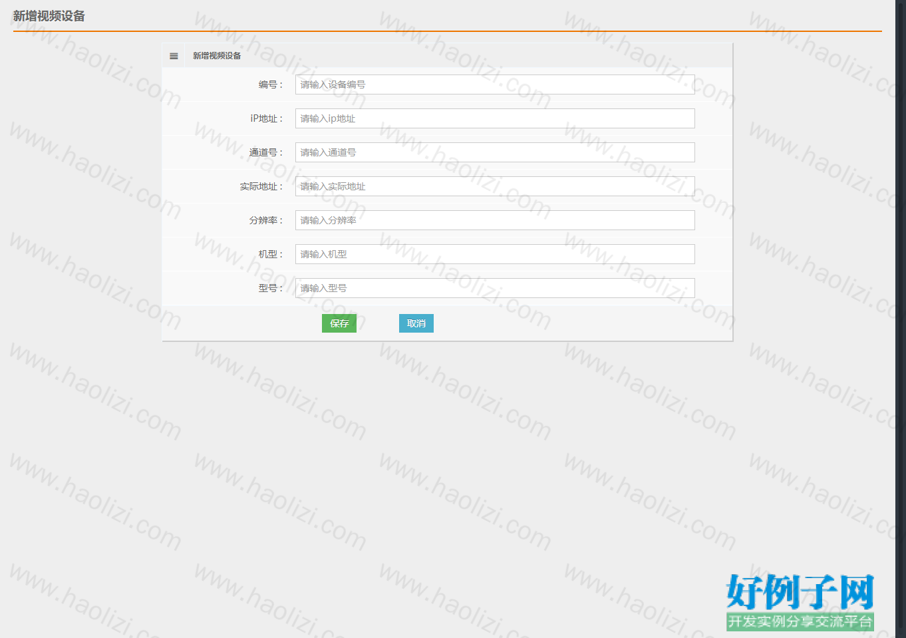Click the vertical scrollbar on the right

pos(901,319)
